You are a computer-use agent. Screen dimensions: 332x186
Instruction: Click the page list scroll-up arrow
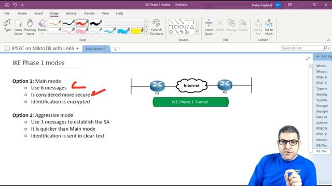310,66
